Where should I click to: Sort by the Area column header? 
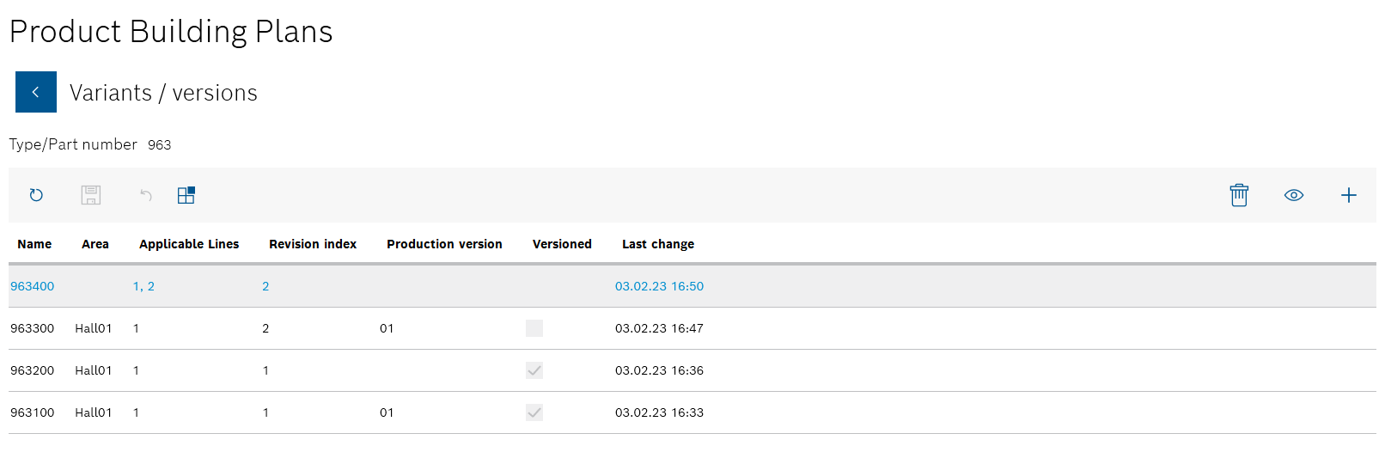click(x=95, y=244)
